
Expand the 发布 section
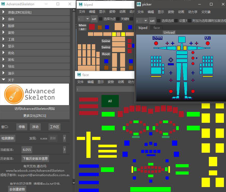pos(35,60)
